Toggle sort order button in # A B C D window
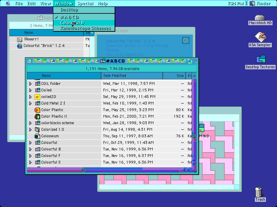The width and height of the screenshot is (277, 207). 194,76
